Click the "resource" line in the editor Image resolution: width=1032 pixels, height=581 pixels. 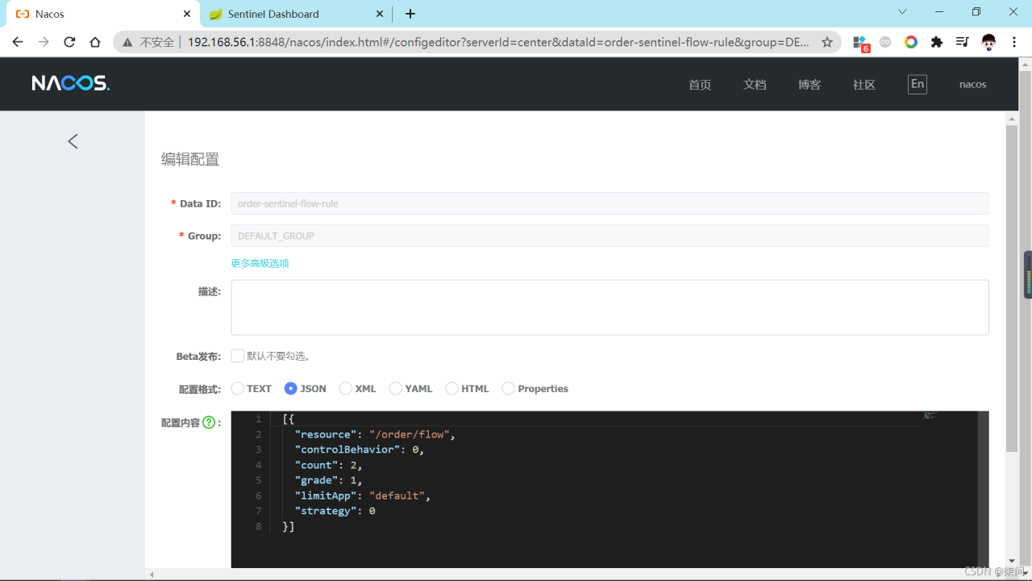(x=375, y=434)
